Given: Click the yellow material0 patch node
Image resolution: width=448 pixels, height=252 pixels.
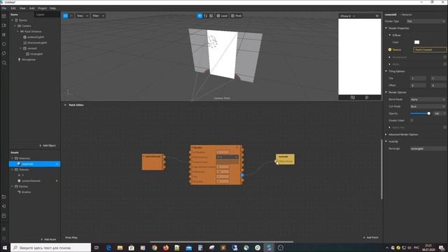Looking at the screenshot, I should coord(285,159).
